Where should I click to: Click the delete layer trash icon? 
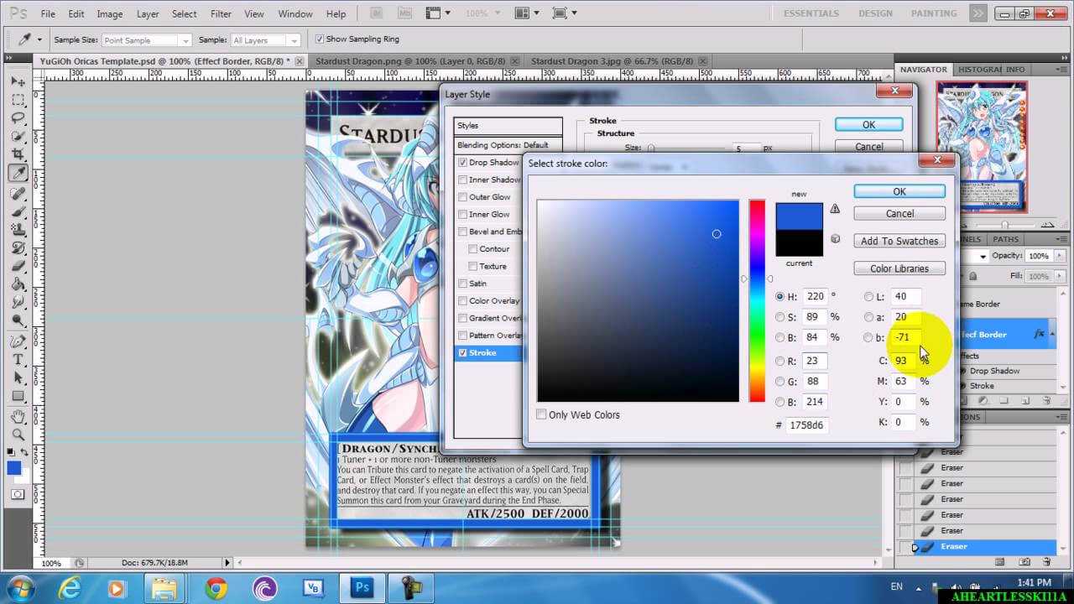click(x=1045, y=402)
